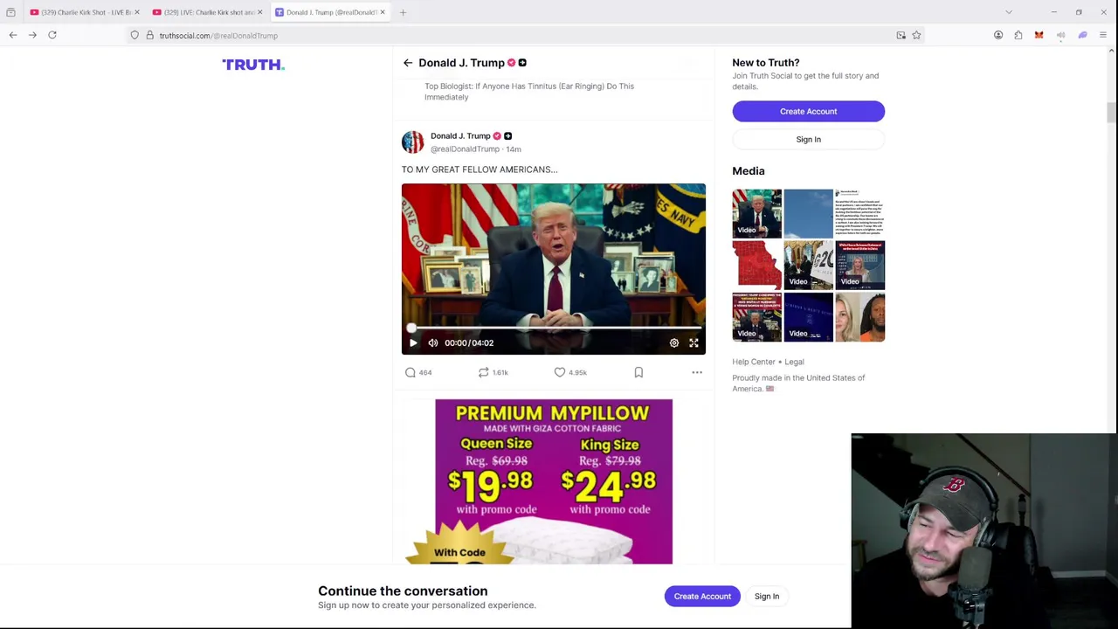The image size is (1118, 629).
Task: Open the extensions puzzle icon
Action: click(x=1018, y=35)
